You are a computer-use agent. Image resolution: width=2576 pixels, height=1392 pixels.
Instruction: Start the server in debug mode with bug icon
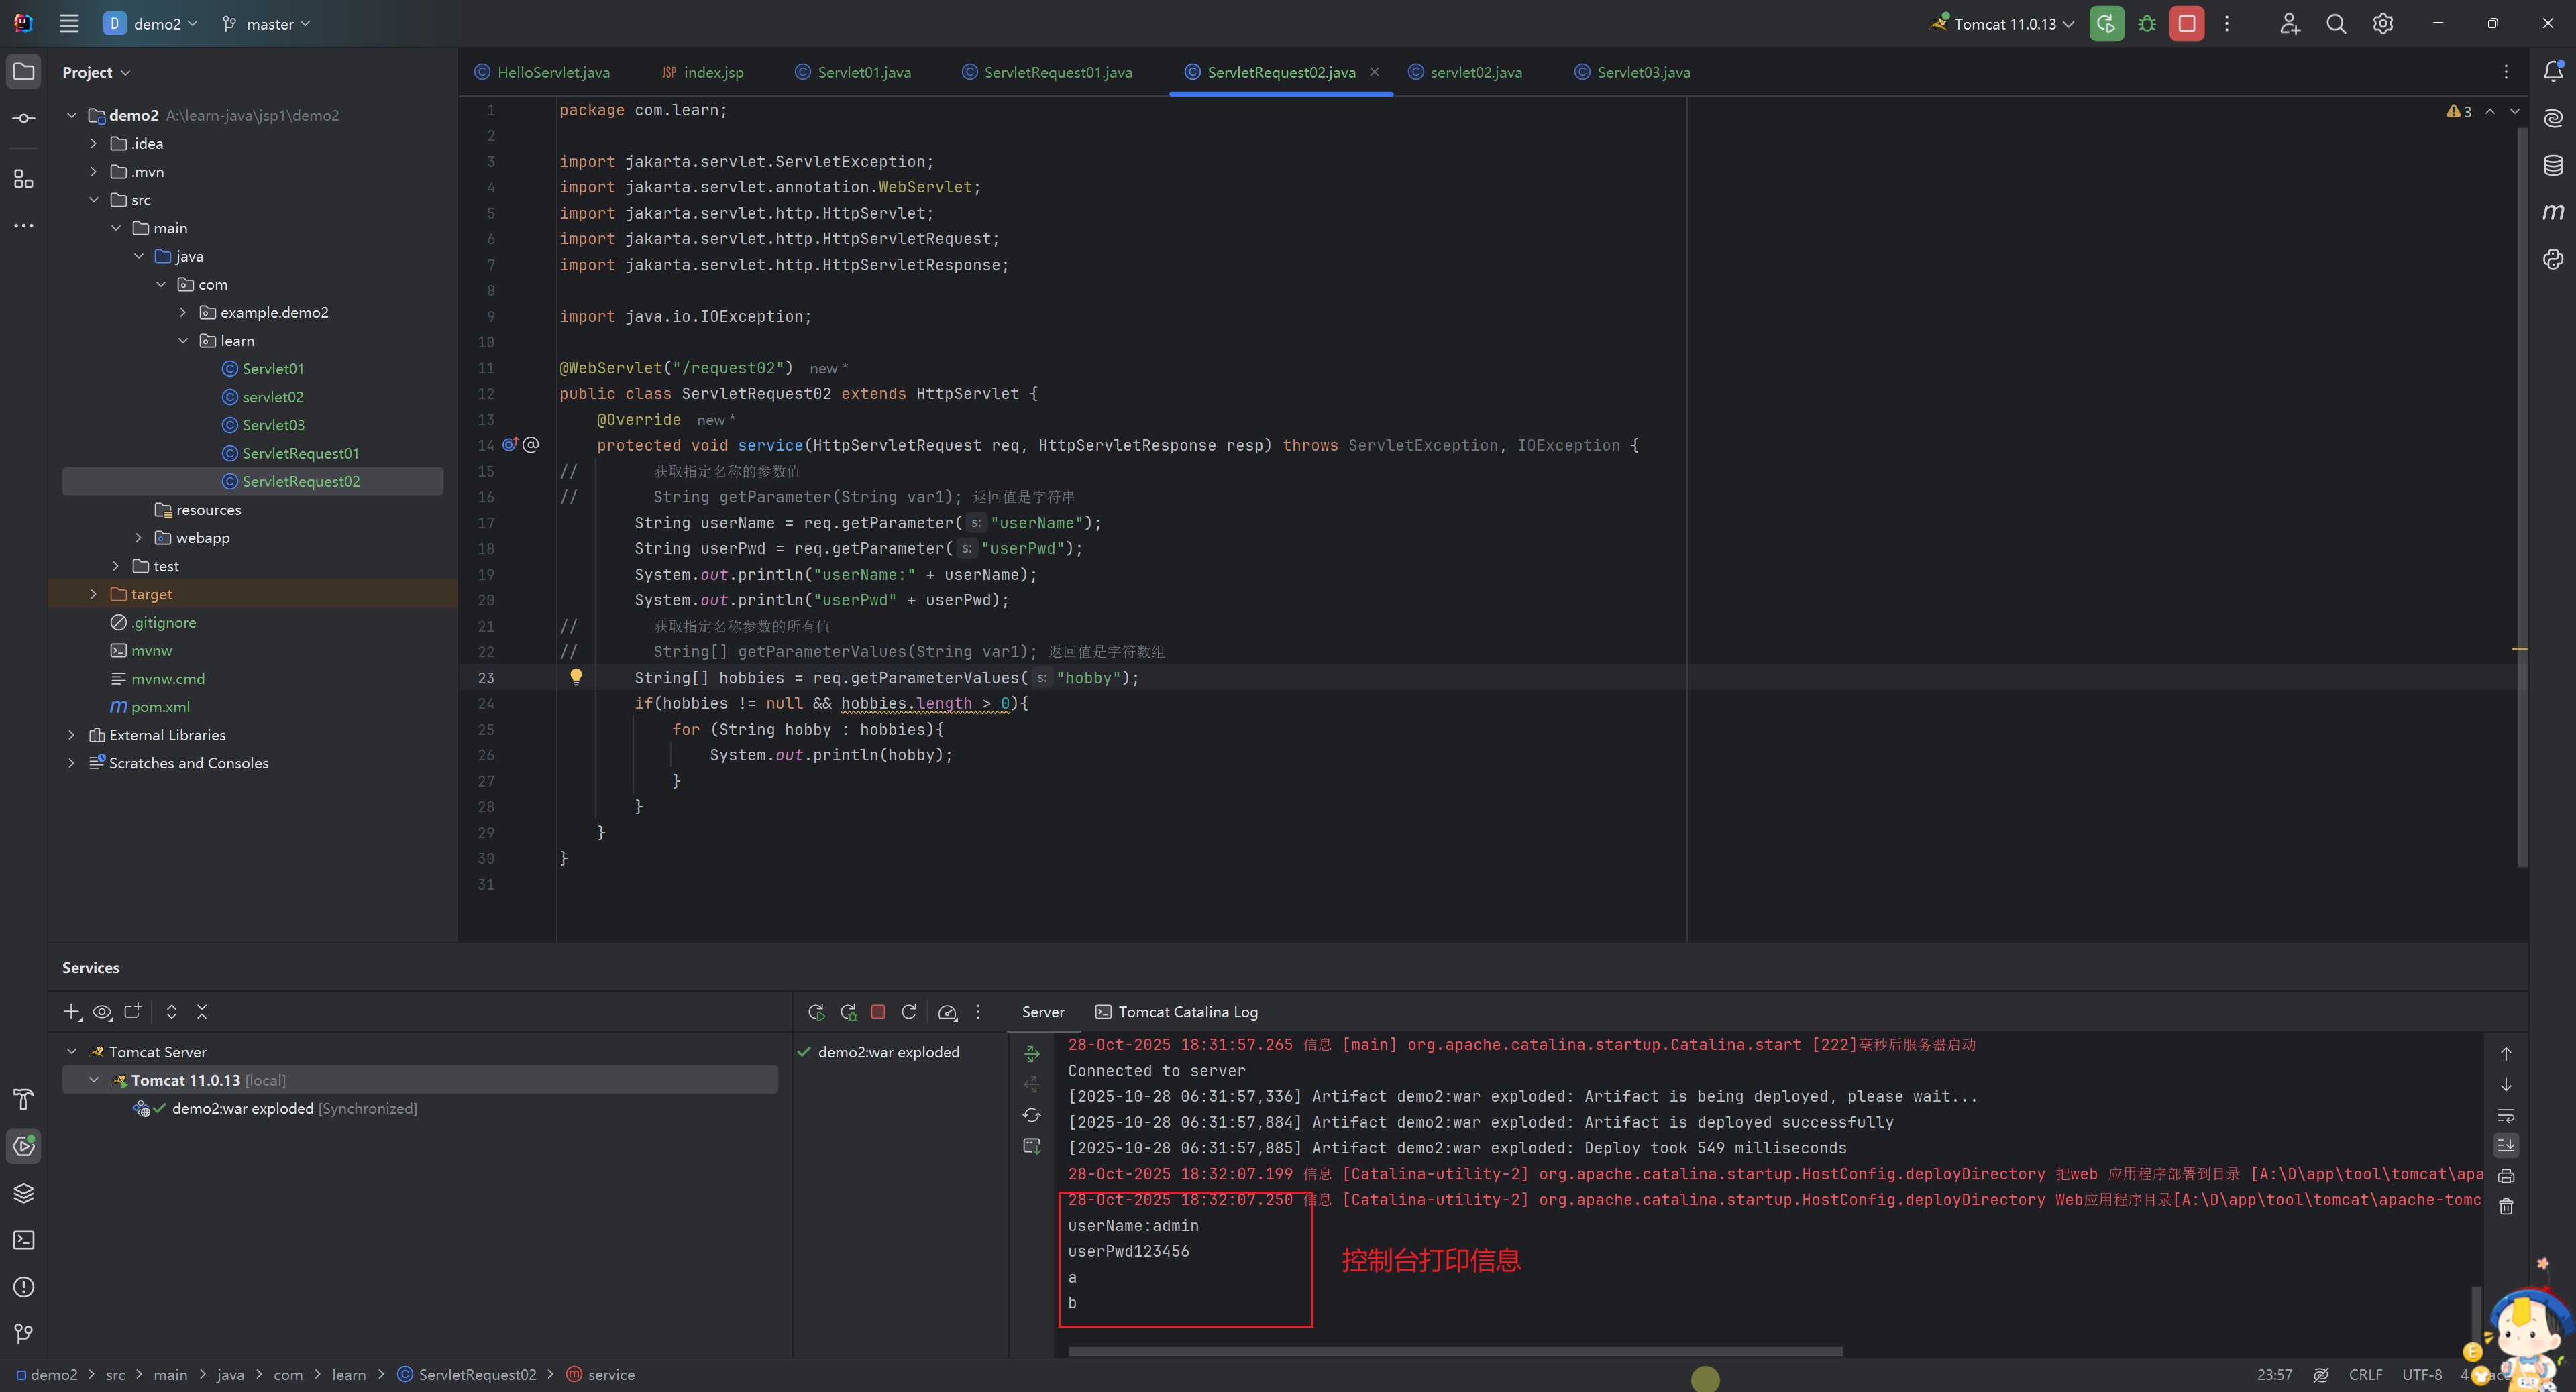2146,23
